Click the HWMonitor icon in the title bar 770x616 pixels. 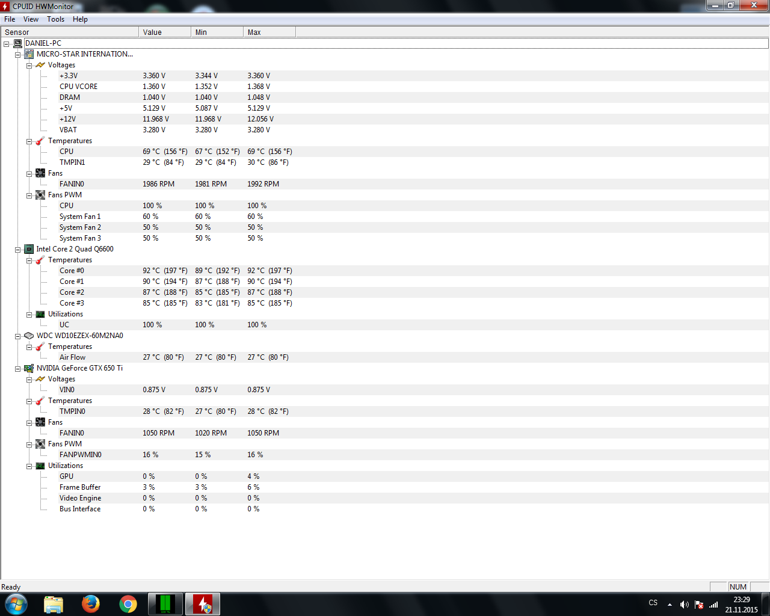[5, 6]
